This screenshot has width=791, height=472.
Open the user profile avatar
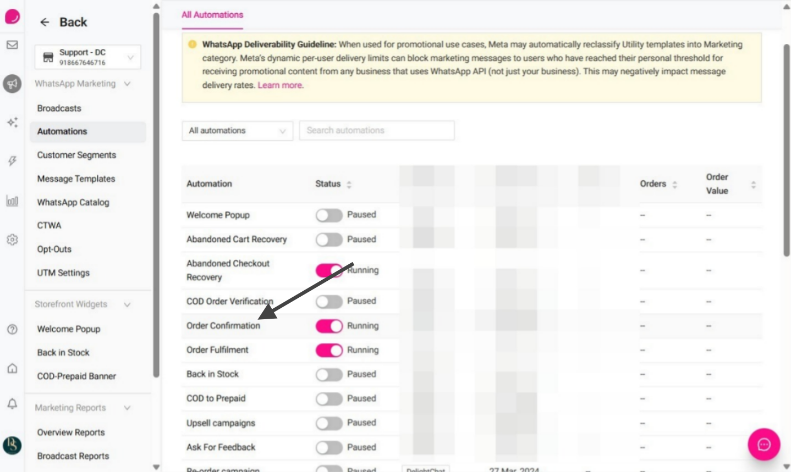(x=12, y=445)
